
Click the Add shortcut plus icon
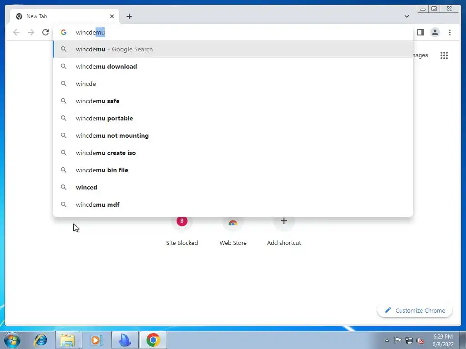click(x=284, y=221)
